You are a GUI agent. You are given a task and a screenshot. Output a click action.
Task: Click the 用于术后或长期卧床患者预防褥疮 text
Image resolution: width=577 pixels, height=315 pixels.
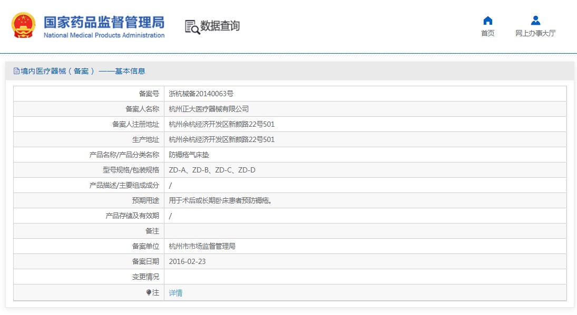[x=220, y=200]
